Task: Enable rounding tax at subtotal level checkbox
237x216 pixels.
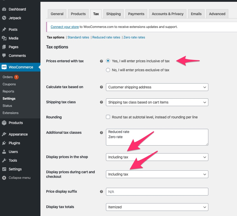Action: [x=108, y=117]
